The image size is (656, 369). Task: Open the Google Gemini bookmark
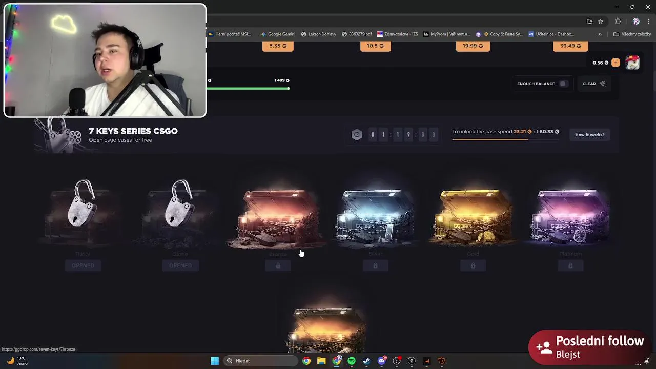278,34
